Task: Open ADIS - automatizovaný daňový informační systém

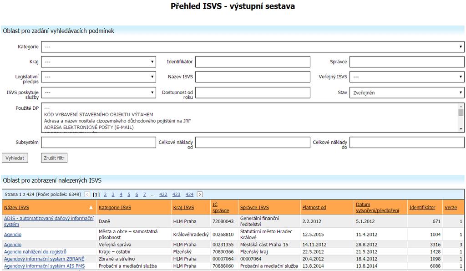Action: [49, 221]
